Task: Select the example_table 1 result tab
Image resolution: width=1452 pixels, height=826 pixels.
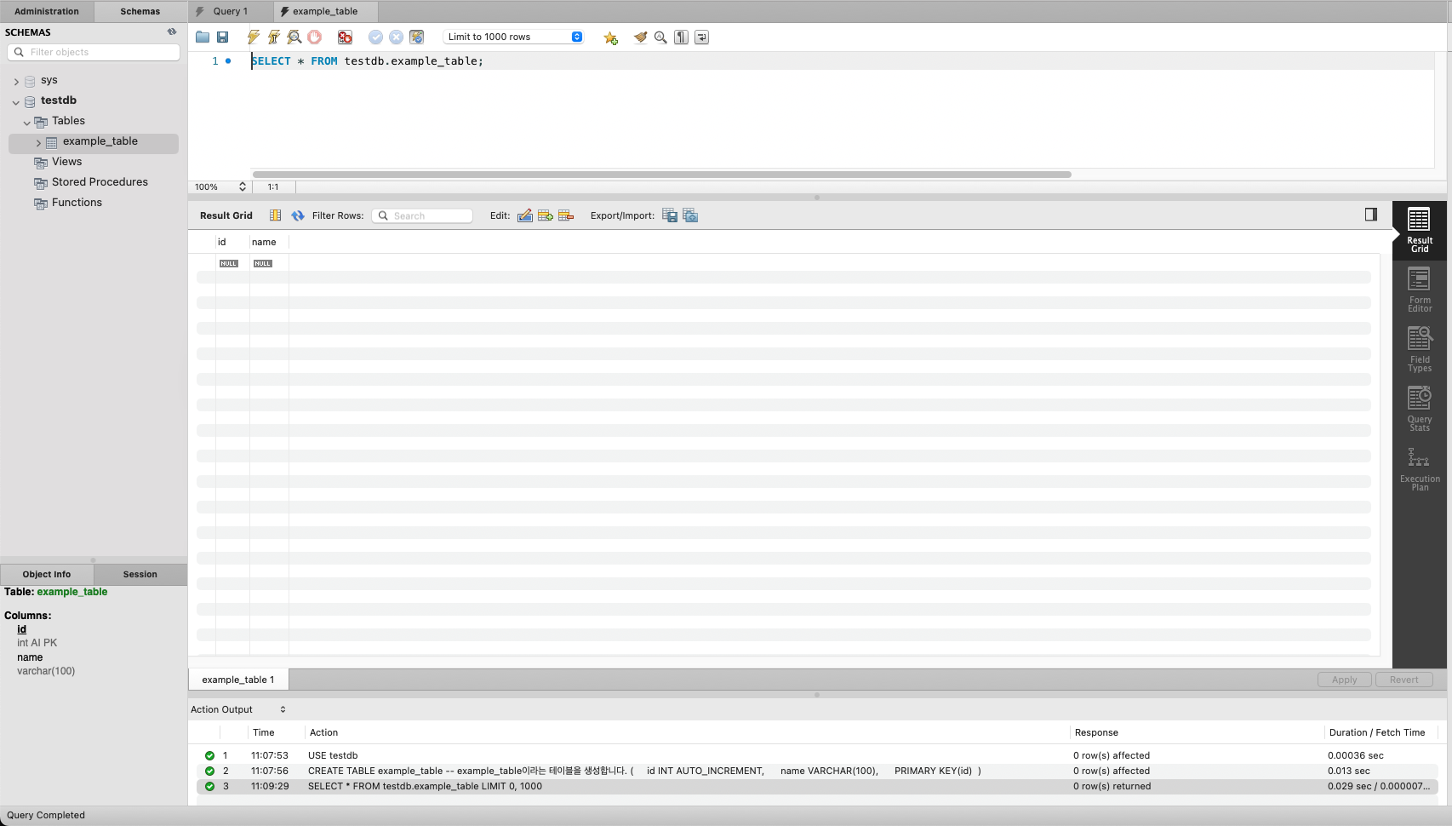Action: [238, 680]
